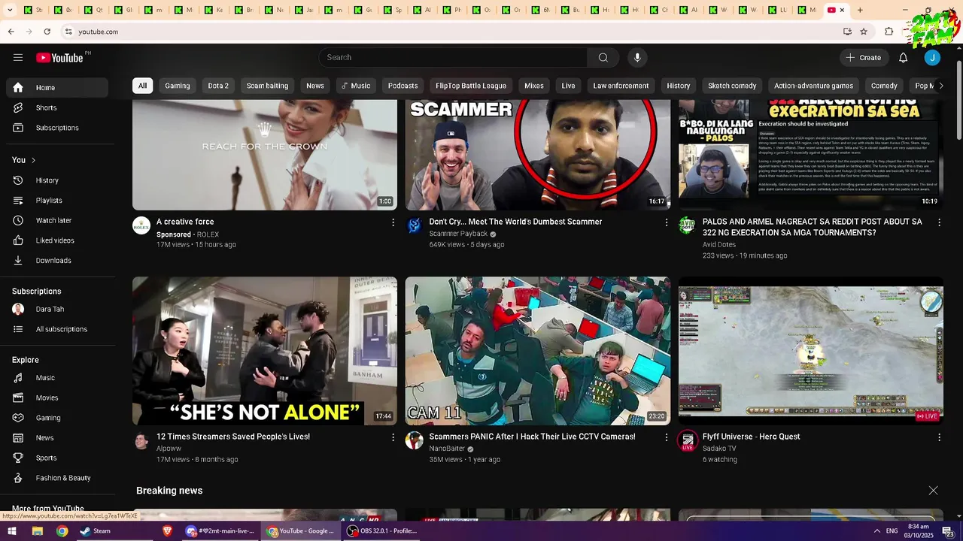This screenshot has height=541, width=963.
Task: Open History in sidebar
Action: tap(57, 180)
